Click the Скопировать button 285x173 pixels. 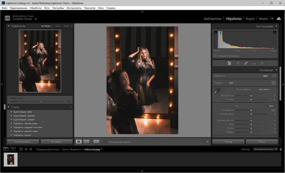[23, 142]
